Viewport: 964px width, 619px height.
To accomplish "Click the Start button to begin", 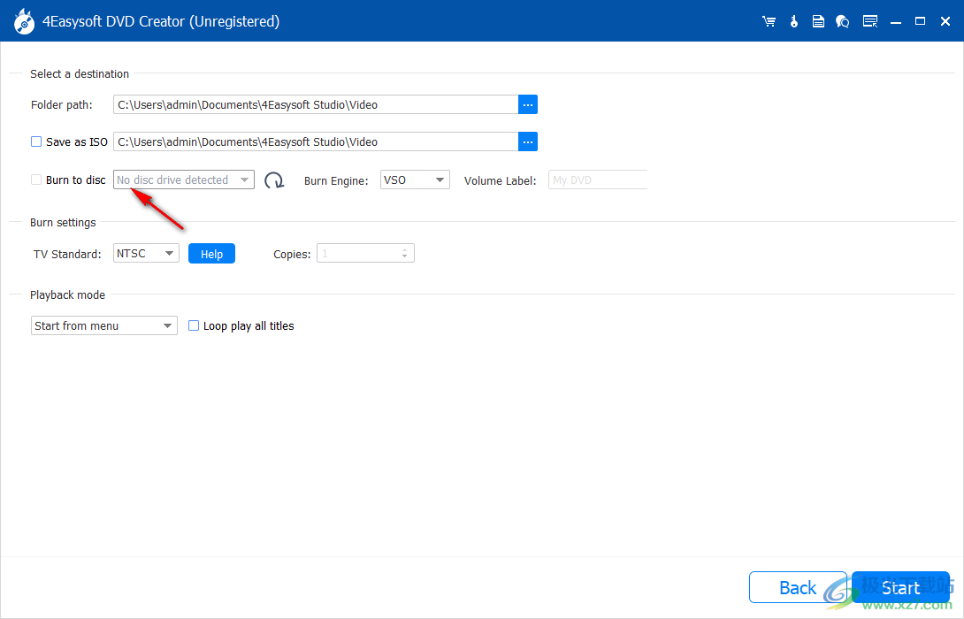I will (900, 588).
